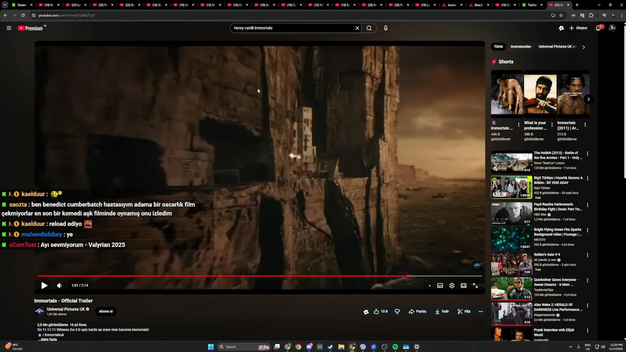626x352 pixels.
Task: Open more actions menu below the video
Action: 481,311
